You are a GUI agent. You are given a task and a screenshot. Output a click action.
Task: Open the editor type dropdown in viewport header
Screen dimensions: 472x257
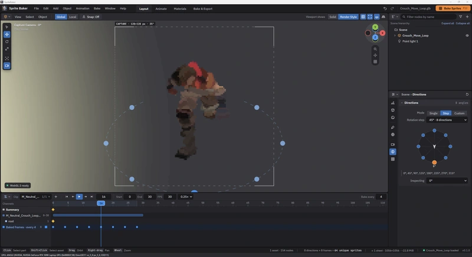click(x=6, y=17)
